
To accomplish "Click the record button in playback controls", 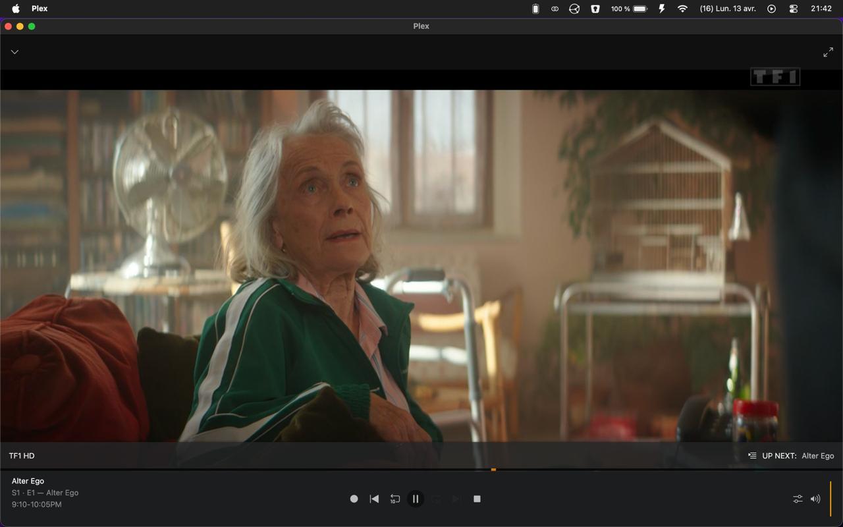I will 354,499.
